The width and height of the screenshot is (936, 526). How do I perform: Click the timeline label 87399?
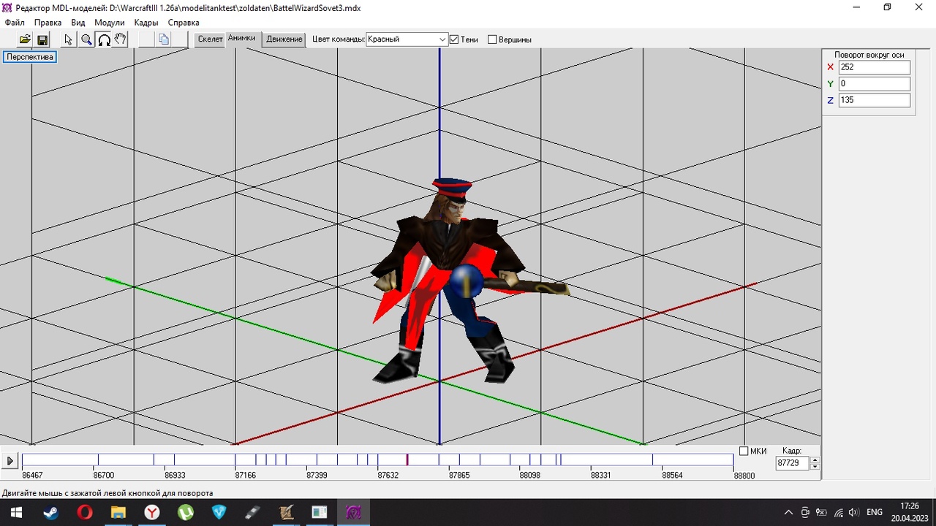click(x=317, y=476)
